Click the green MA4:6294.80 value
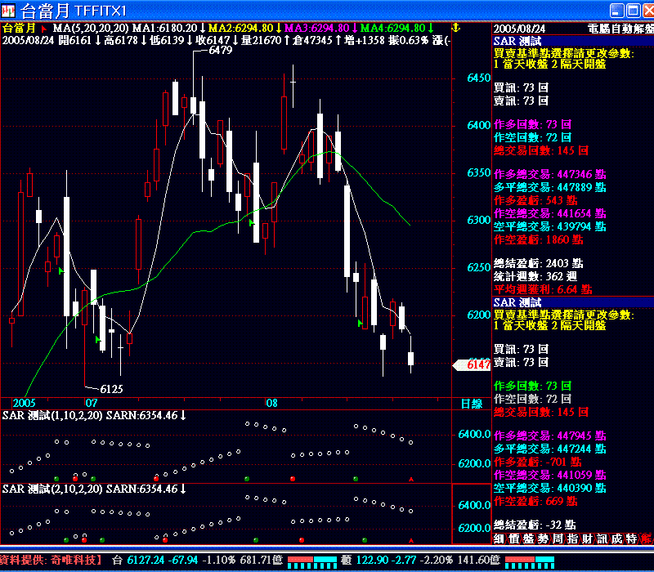654x572 pixels. 393,29
